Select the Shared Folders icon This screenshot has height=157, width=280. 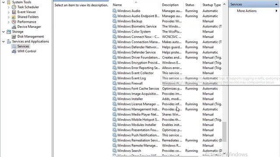14,17
